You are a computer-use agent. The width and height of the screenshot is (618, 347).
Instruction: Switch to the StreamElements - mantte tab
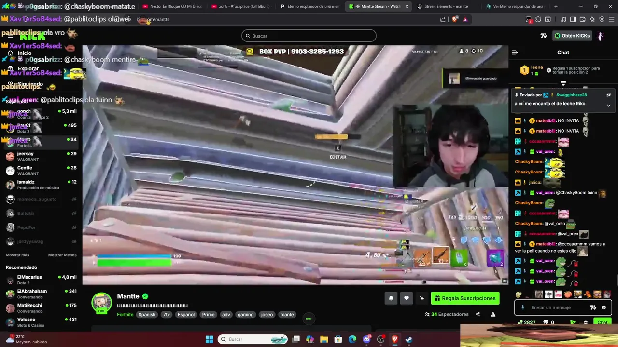tap(447, 6)
